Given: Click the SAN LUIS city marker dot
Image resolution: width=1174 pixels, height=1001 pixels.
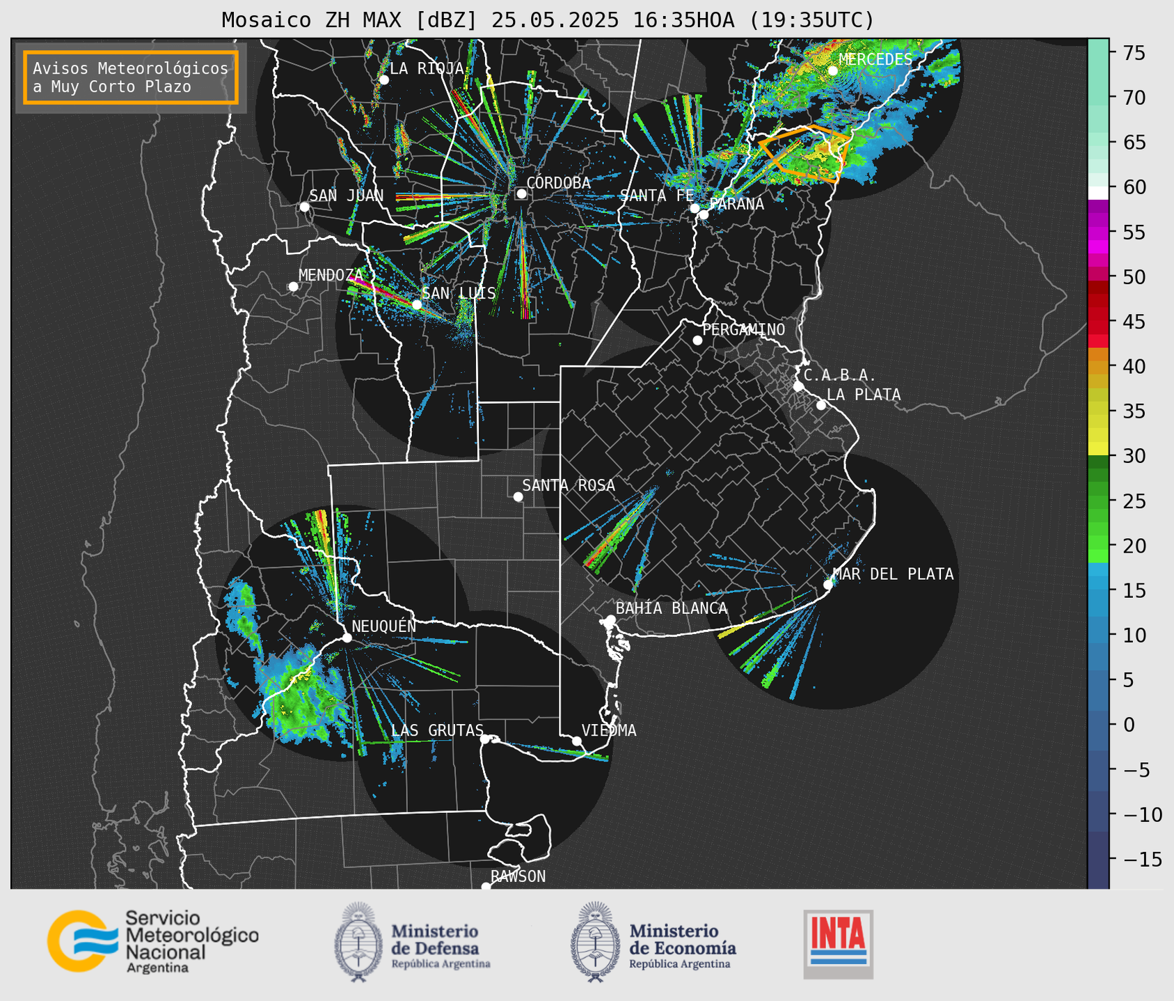Looking at the screenshot, I should tap(417, 304).
